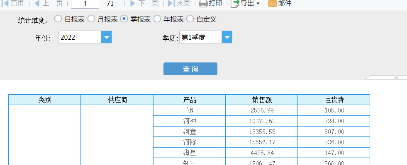Click the 查询 query button
Image resolution: width=407 pixels, height=165 pixels.
[x=190, y=69]
